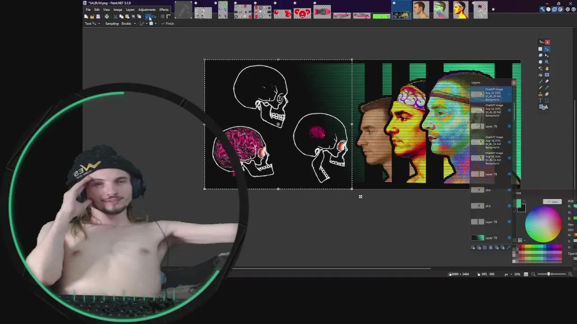This screenshot has height=324, width=577.
Task: Select the Pencil tool
Action: [x=540, y=88]
